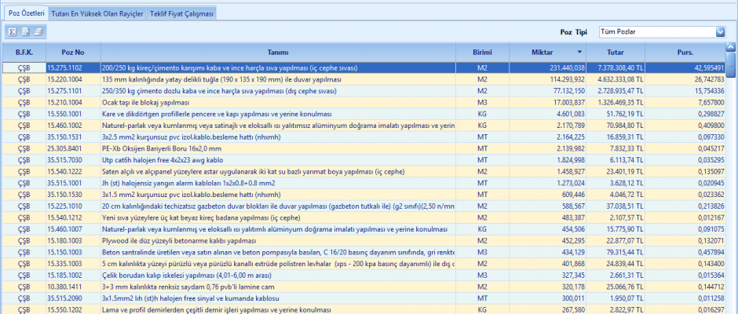
Task: Click the sigma totals icon
Action: 13,31
